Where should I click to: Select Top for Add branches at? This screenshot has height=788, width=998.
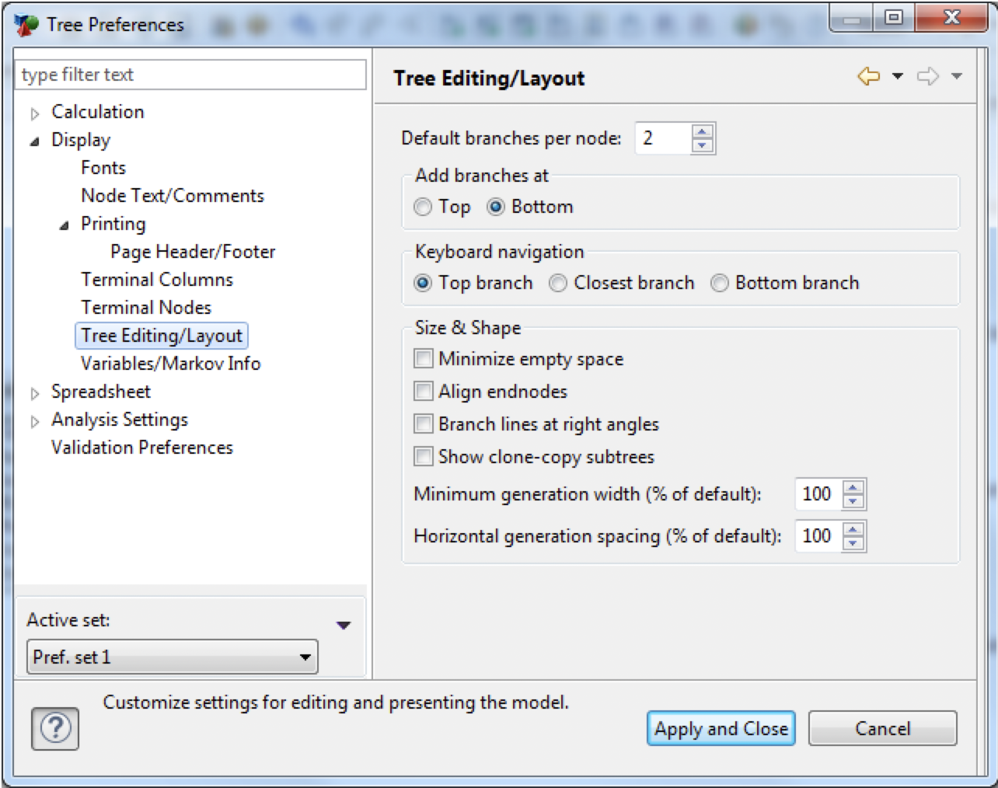pyautogui.click(x=422, y=207)
